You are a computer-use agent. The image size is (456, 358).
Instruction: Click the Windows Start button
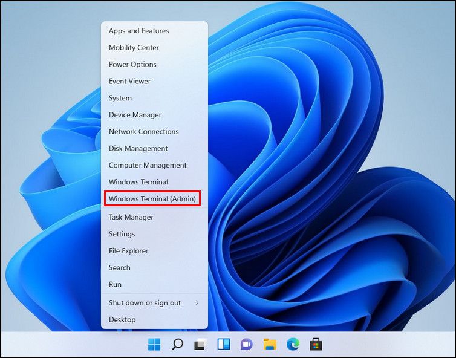[x=154, y=344]
